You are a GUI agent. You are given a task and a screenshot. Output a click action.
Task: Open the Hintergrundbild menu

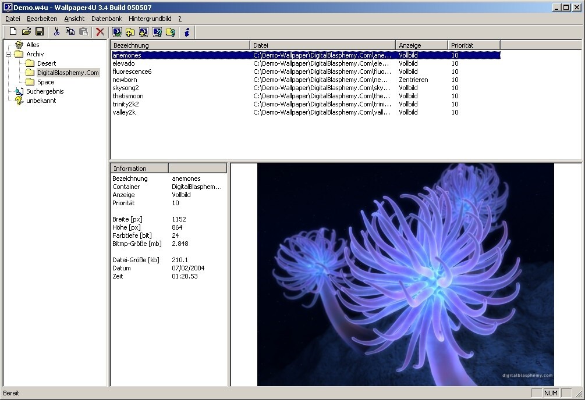click(x=150, y=19)
